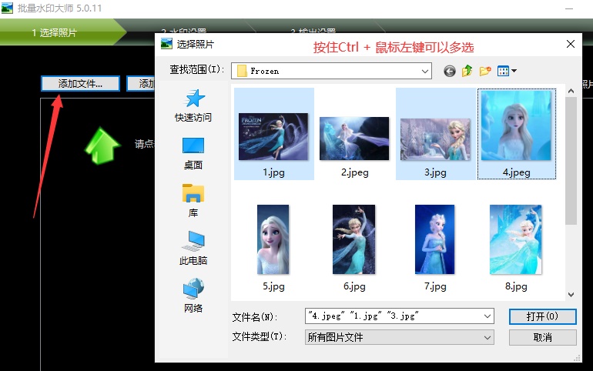Click the 批量水印大师 app title icon
Screen dimensions: 593x371
click(7, 8)
